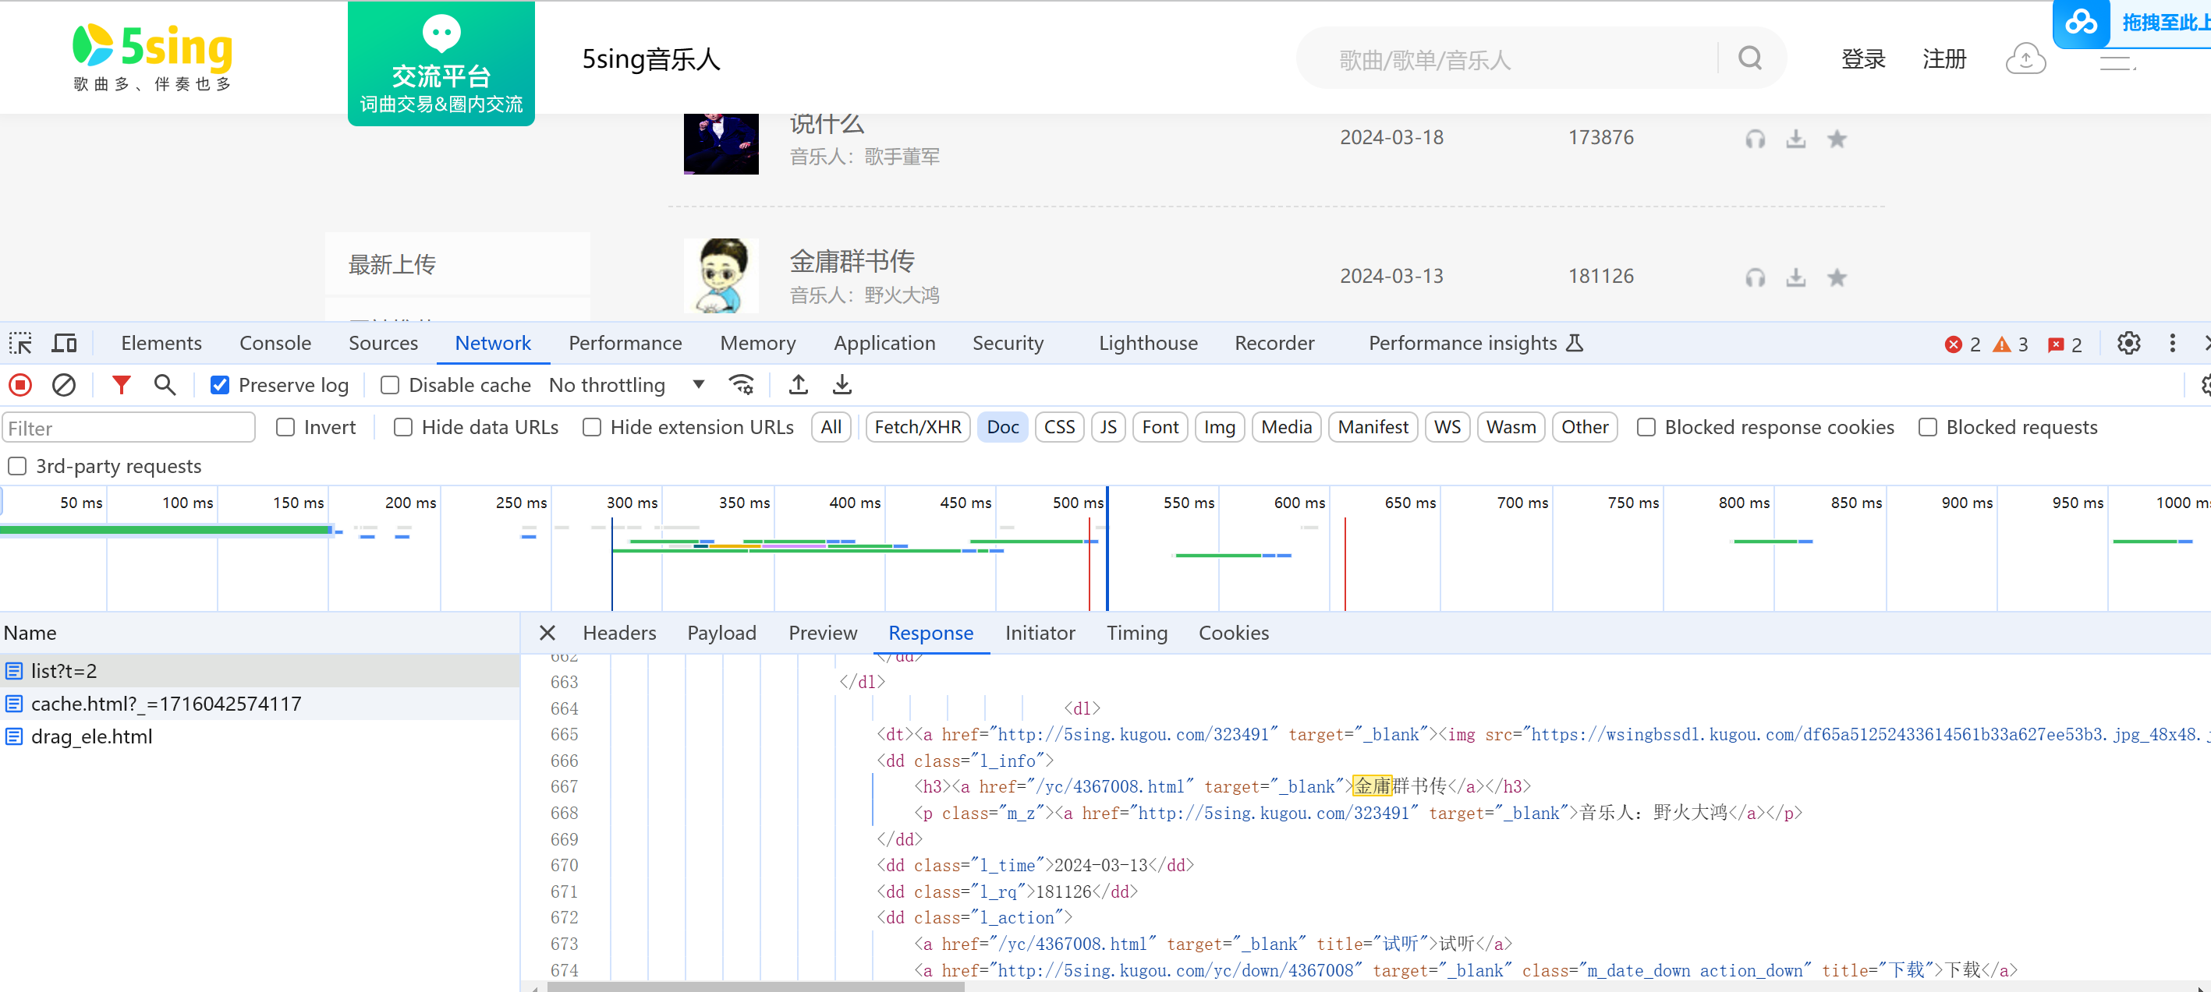
Task: Click the 野火大鸿 avatar thumbnail
Action: (x=721, y=275)
